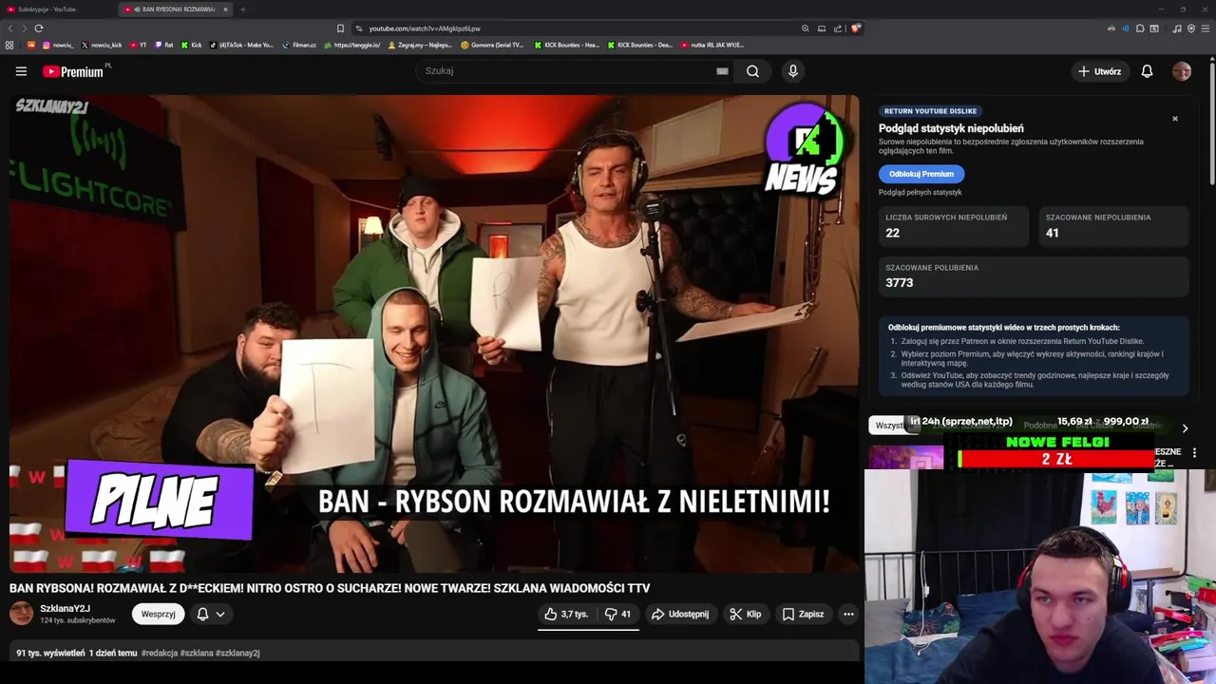The image size is (1216, 684).
Task: Bookmark this page with bookmark icon
Action: coord(340,28)
